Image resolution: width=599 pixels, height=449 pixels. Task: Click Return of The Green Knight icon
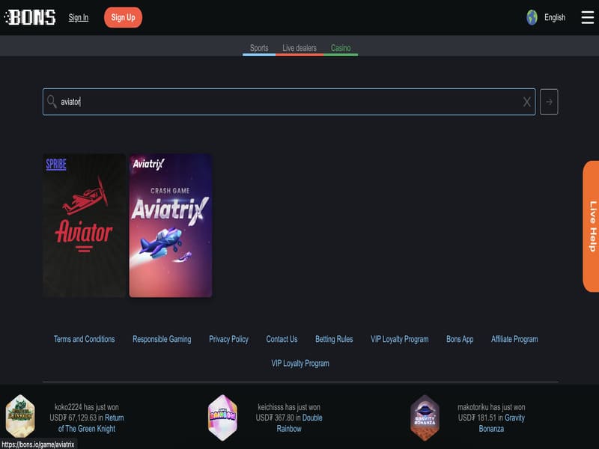pyautogui.click(x=20, y=417)
